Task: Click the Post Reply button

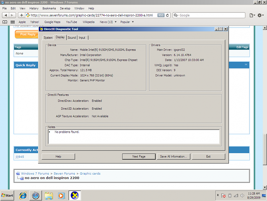Action: [27, 34]
